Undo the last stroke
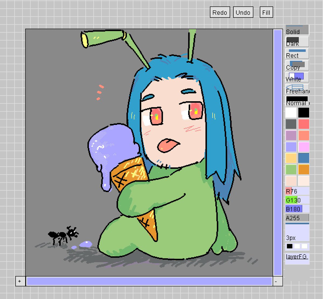The image size is (323, 299). (243, 12)
